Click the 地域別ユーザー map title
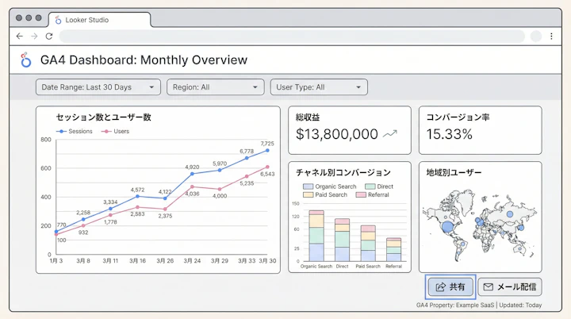The height and width of the screenshot is (319, 571). tap(454, 172)
